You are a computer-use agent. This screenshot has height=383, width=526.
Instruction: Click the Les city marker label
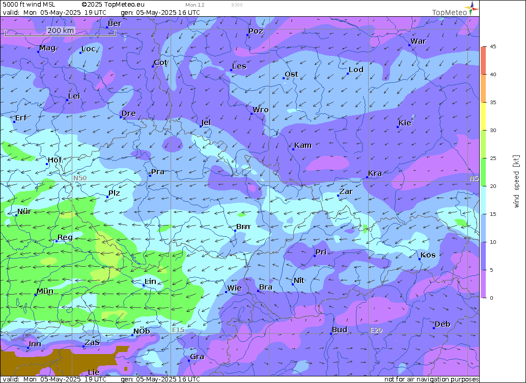tap(239, 66)
